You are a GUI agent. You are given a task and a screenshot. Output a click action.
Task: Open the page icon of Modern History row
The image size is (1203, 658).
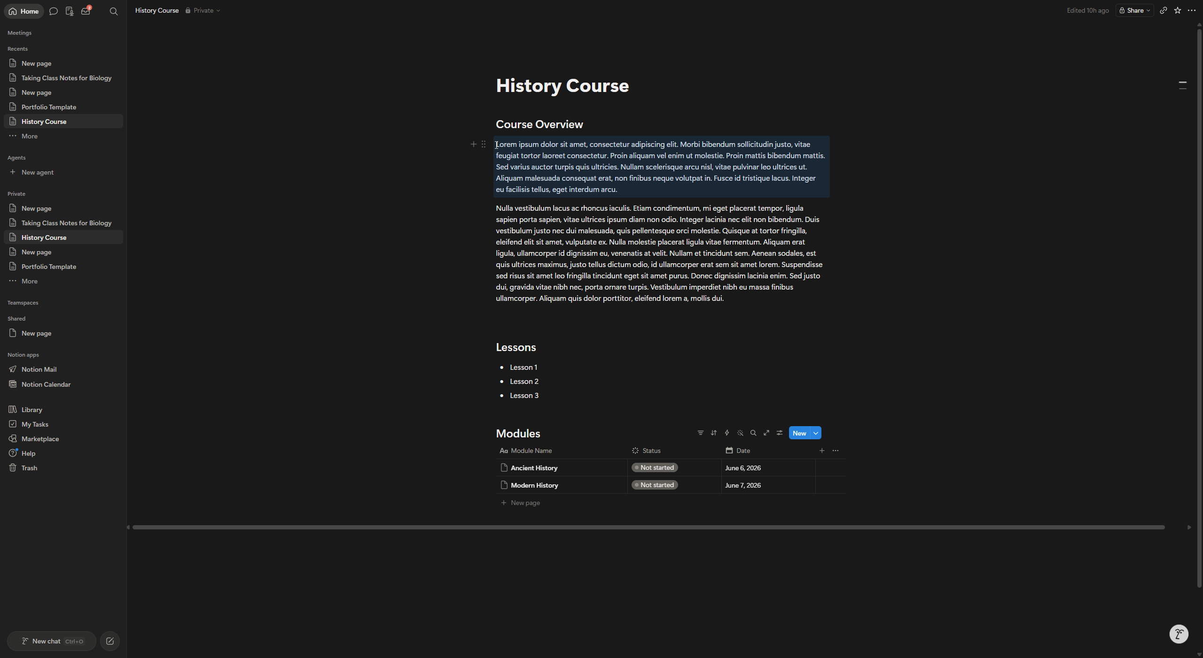tap(504, 485)
